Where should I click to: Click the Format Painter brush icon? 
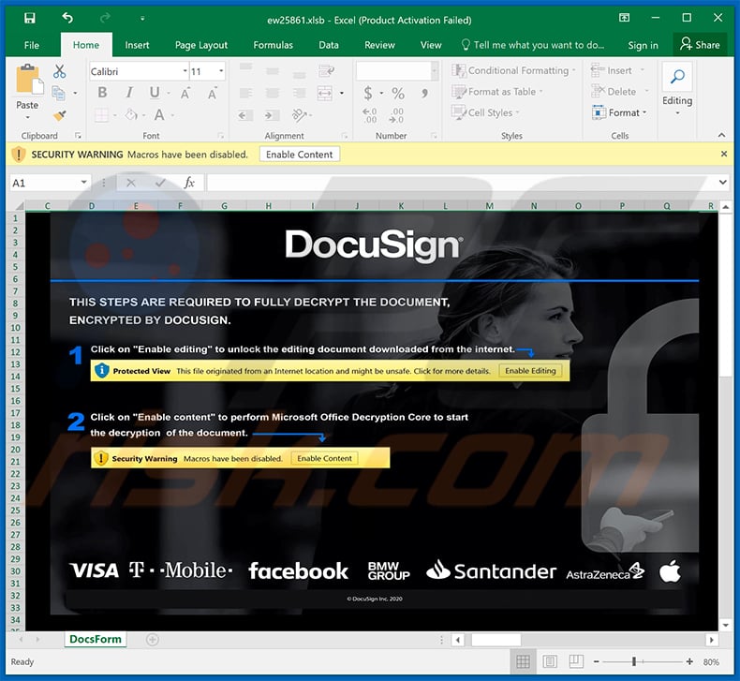point(60,115)
